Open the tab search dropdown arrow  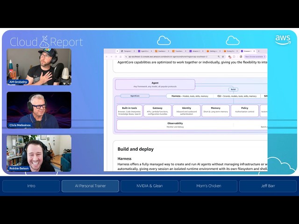click(117, 51)
